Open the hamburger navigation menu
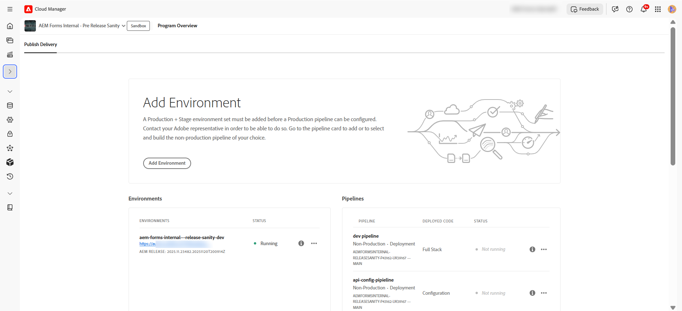This screenshot has height=311, width=682. [x=10, y=9]
